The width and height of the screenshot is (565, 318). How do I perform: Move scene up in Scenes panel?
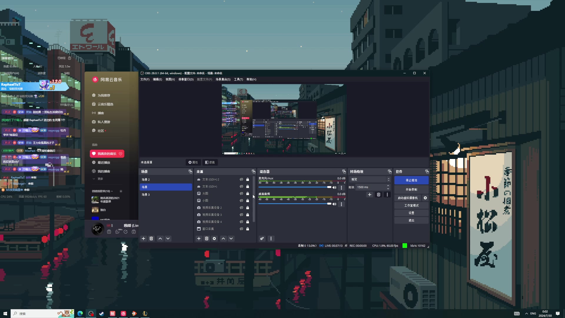tap(160, 238)
